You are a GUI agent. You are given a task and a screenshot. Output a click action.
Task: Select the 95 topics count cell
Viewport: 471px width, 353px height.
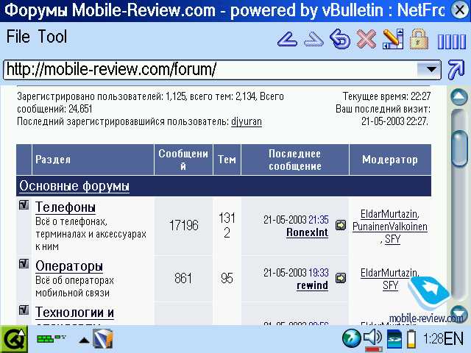click(x=227, y=278)
